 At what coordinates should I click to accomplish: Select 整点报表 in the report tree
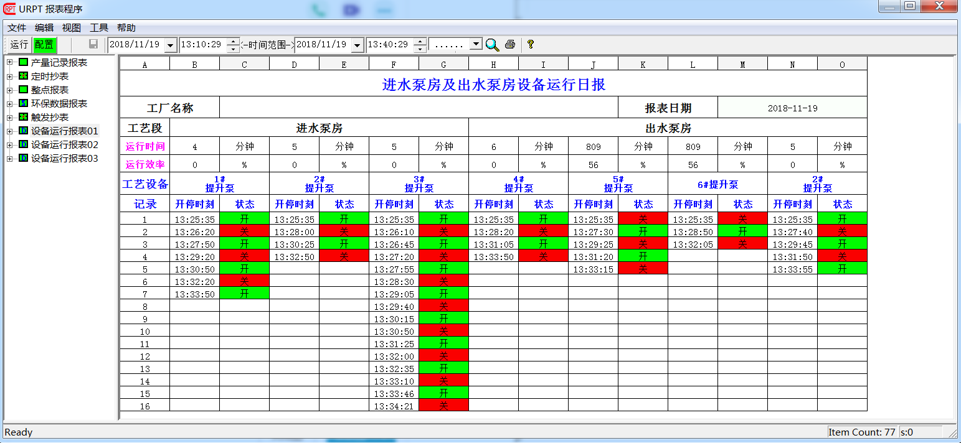[50, 90]
